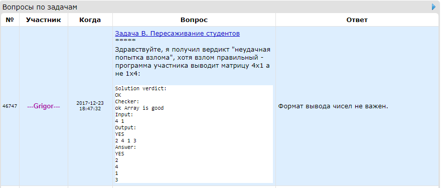Click the answer text Формат вывода чисел не важен.

[x=333, y=107]
